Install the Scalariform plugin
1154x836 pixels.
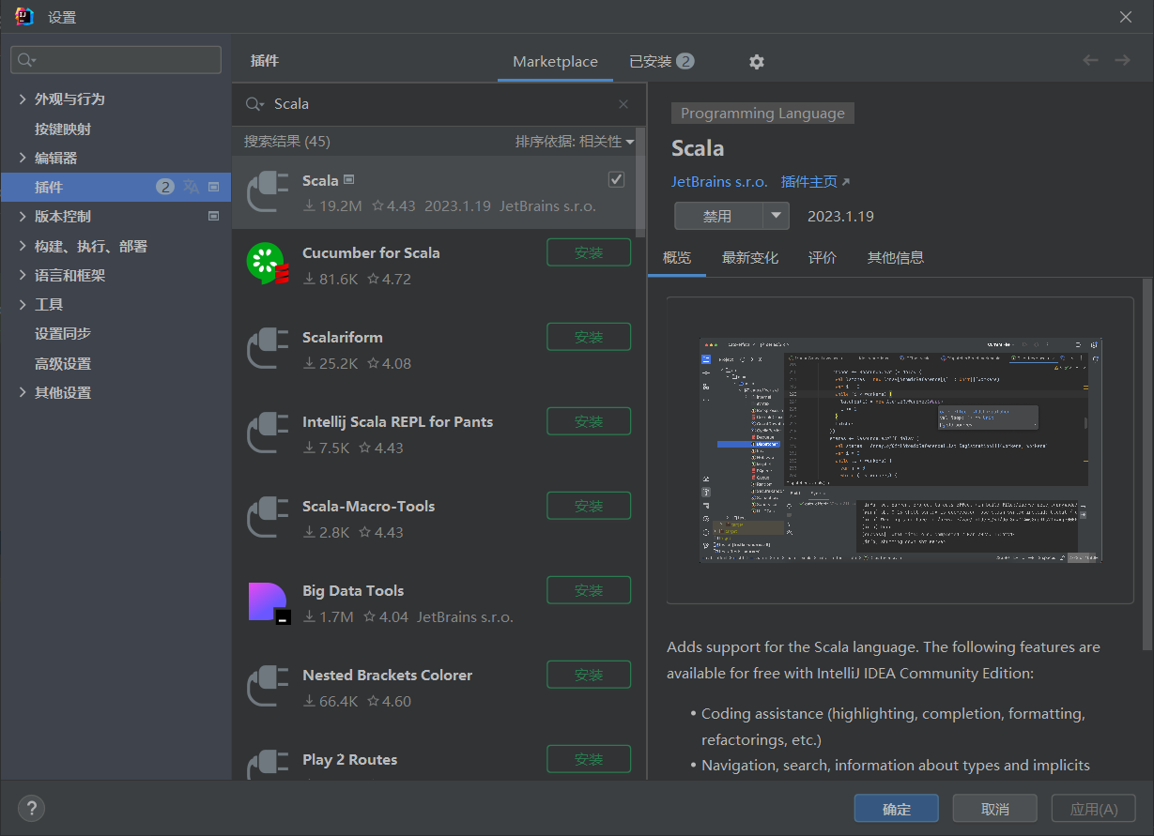[589, 337]
